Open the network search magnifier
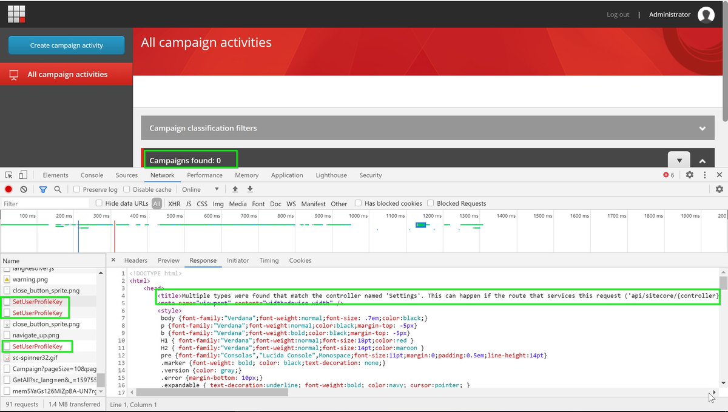 click(x=58, y=189)
